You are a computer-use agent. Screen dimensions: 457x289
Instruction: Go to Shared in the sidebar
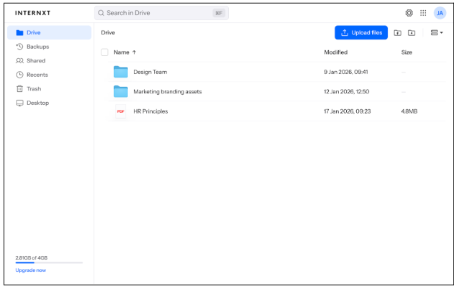(x=36, y=61)
